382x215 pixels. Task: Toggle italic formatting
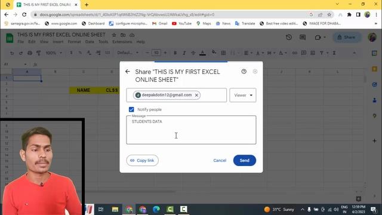184,53
